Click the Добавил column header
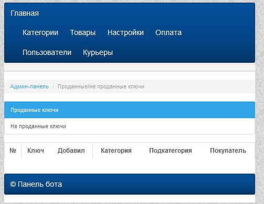This screenshot has width=264, height=204. pyautogui.click(x=71, y=151)
